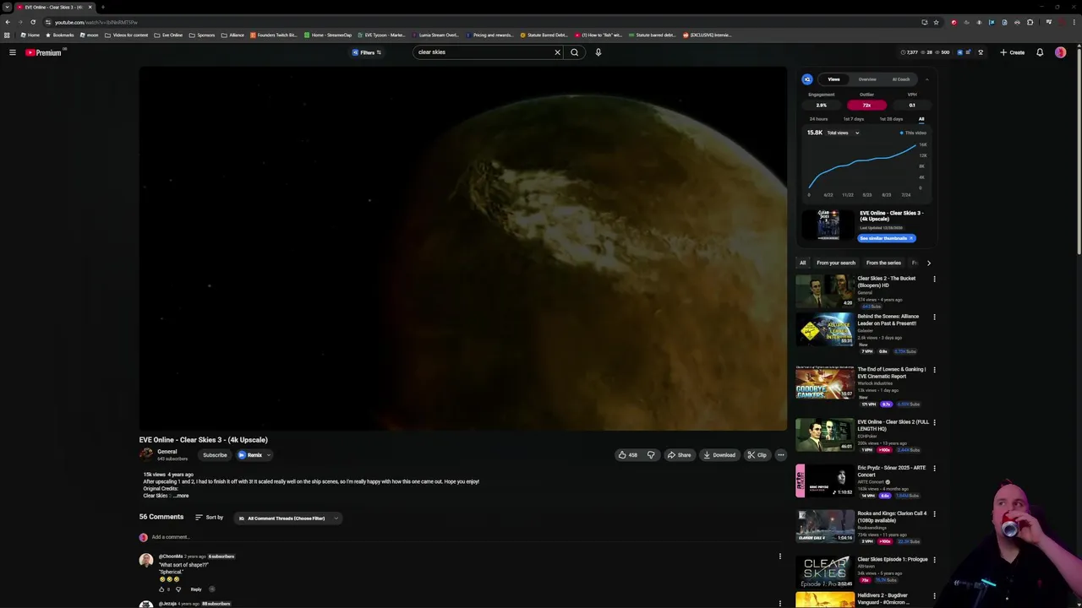1082x608 pixels.
Task: Open vidIQ panel video thumbnail
Action: (x=828, y=225)
